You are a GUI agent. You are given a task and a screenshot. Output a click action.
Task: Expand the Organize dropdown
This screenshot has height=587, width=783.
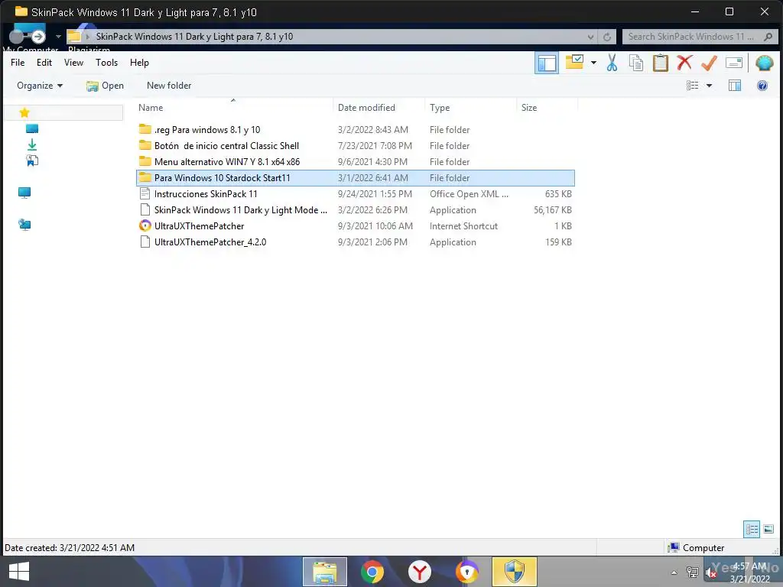[40, 86]
